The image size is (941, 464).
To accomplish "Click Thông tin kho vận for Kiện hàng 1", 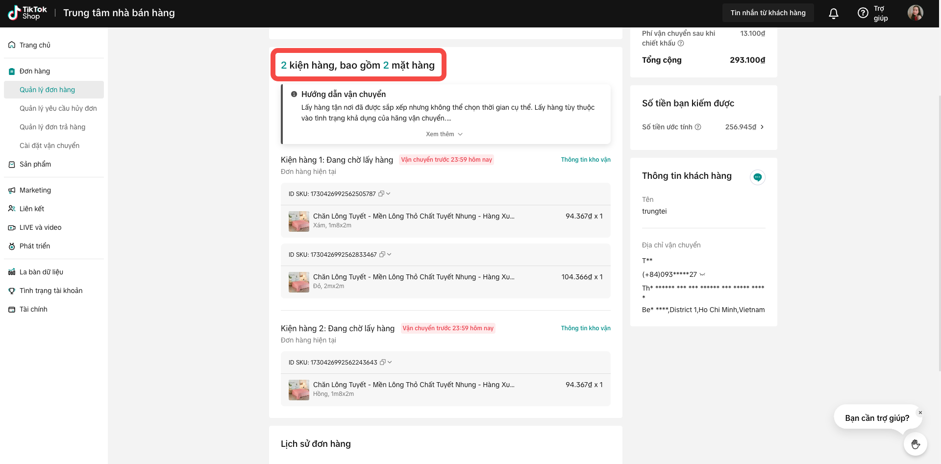I will (x=585, y=160).
